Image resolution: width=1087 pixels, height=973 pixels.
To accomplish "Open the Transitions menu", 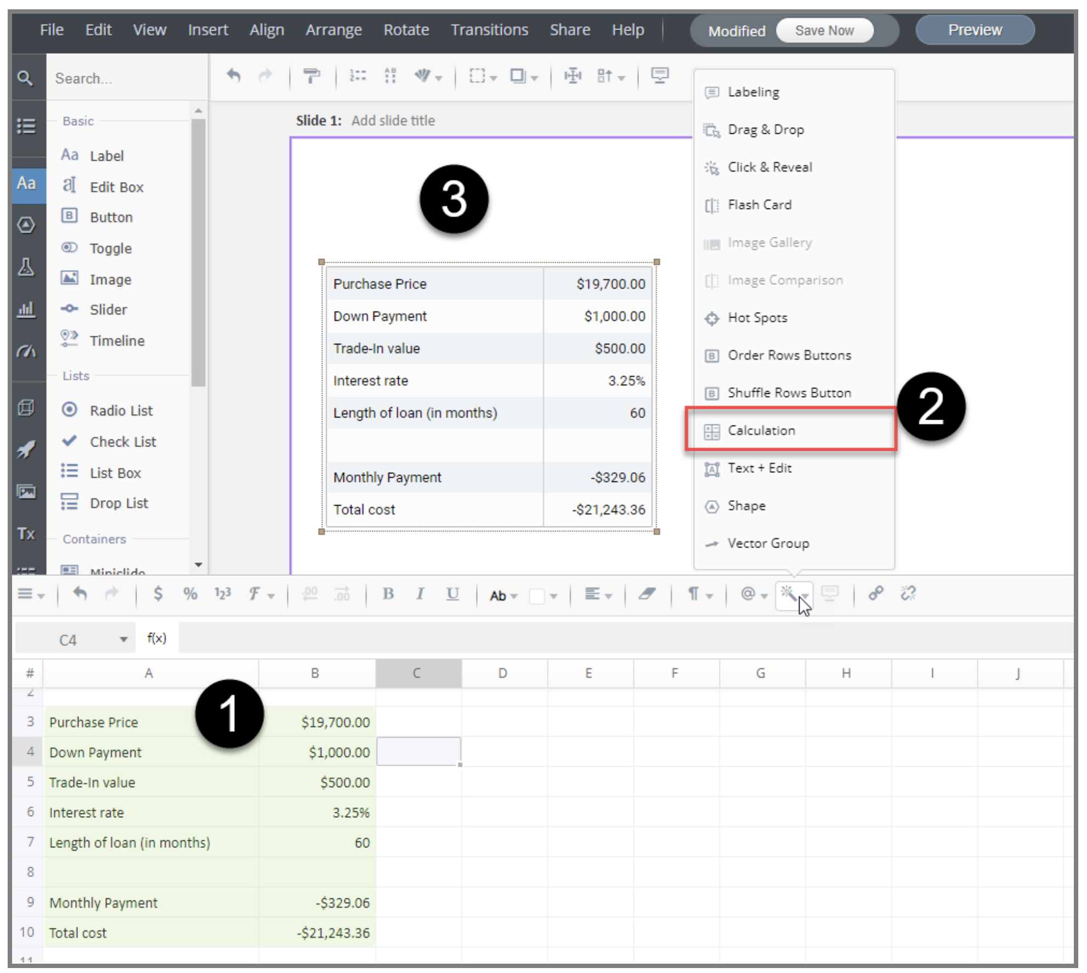I will pos(489,30).
